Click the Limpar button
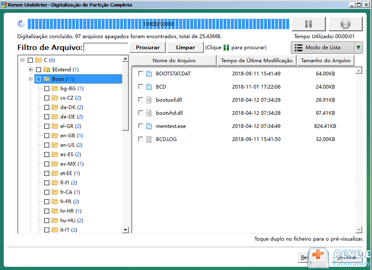 click(186, 48)
